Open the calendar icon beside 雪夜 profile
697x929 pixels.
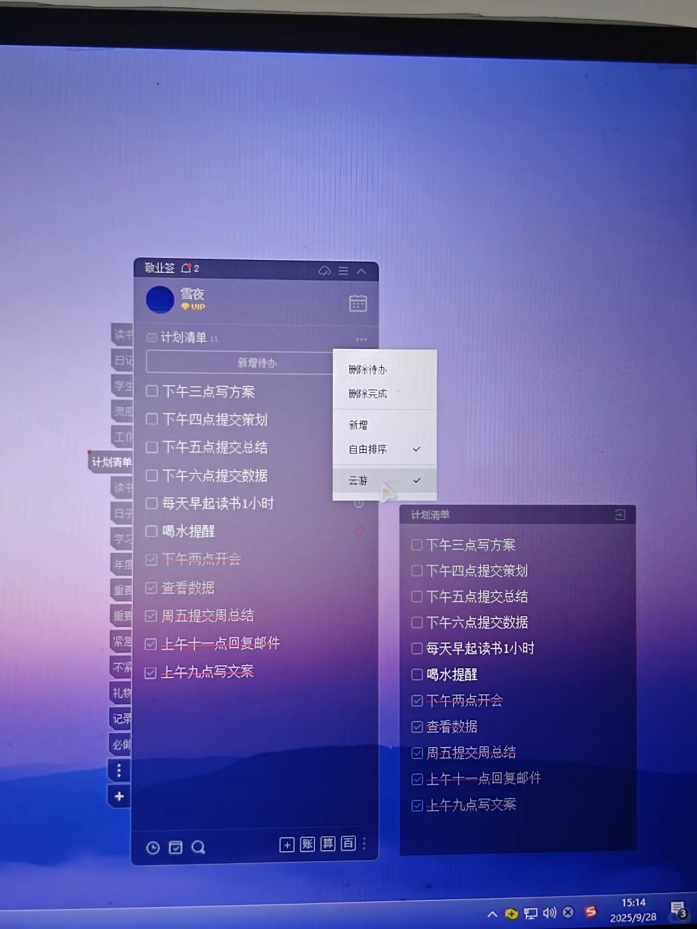[359, 303]
